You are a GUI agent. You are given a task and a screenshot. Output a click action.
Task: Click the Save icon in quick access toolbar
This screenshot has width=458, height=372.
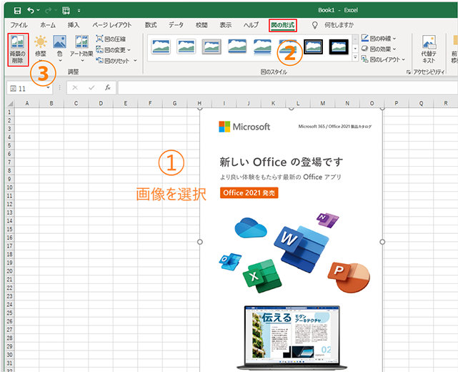(x=18, y=11)
